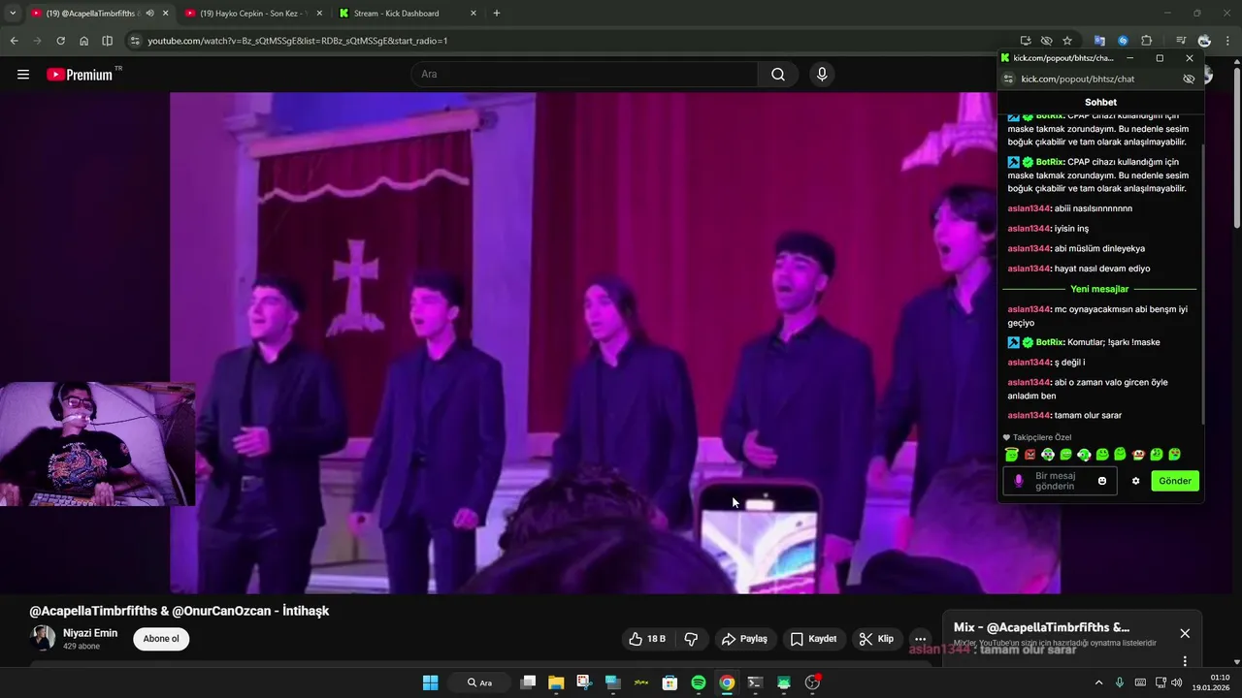Go to YouTube Premium home logo
1242x698 pixels.
[80, 75]
